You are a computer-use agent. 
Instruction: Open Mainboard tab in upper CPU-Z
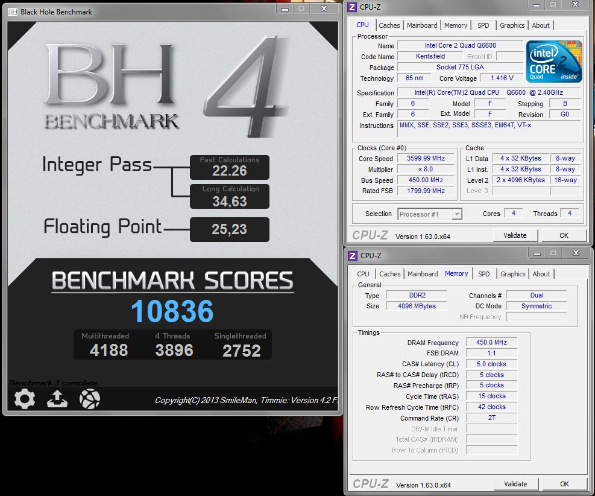(x=422, y=25)
